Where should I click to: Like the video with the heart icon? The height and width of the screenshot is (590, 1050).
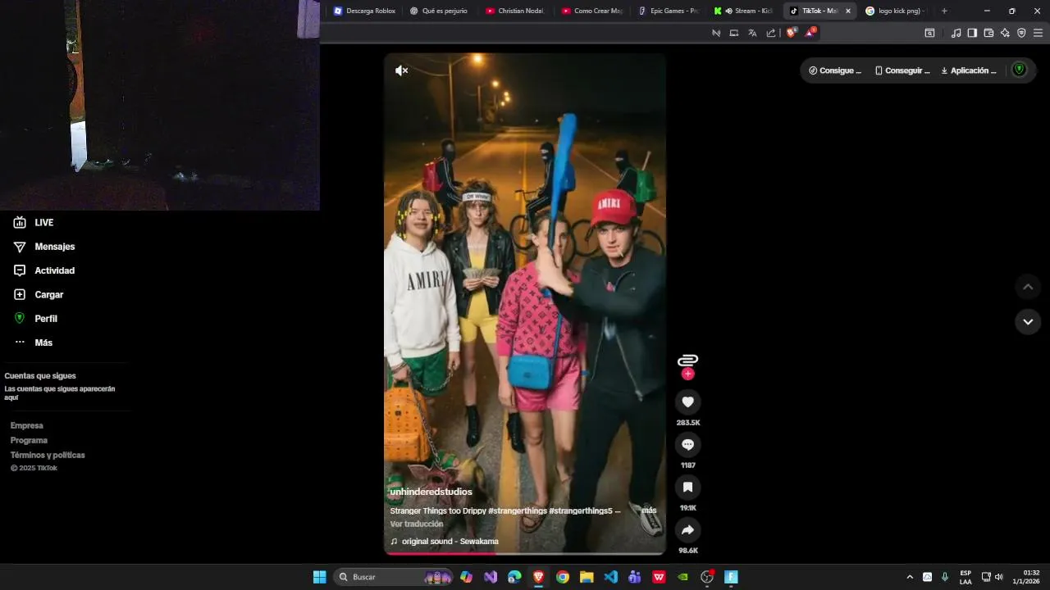tap(687, 402)
